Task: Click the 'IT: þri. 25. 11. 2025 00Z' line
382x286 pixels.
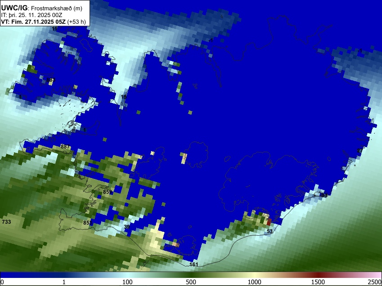Action: point(31,15)
